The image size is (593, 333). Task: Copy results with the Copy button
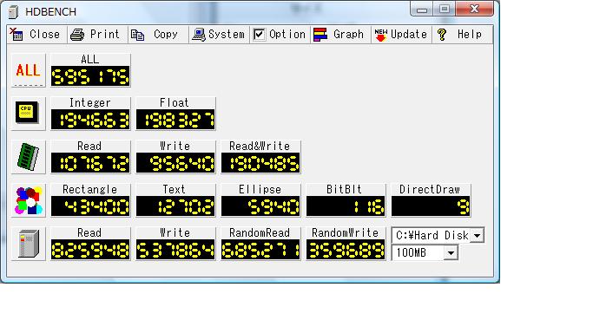158,35
